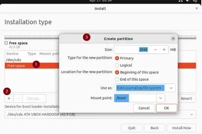This screenshot has height=134, width=202.
Task: Toggle the free space legend checkbox
Action: point(6,43)
